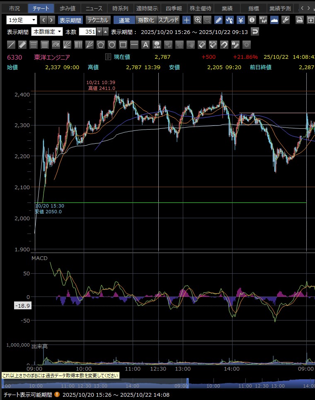The image size is (315, 400).
Task: Click the zoom in magnifier icon
Action: (198, 20)
